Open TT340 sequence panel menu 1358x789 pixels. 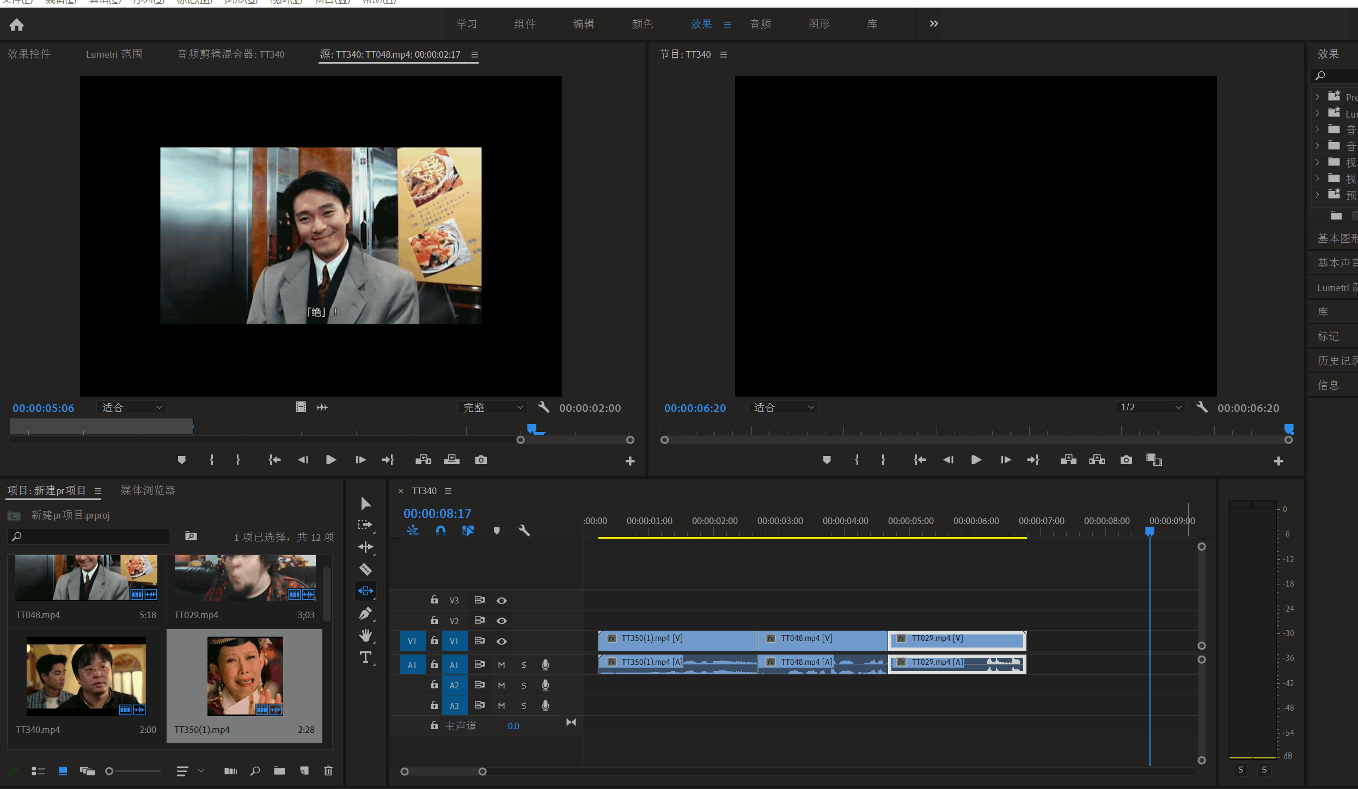448,491
